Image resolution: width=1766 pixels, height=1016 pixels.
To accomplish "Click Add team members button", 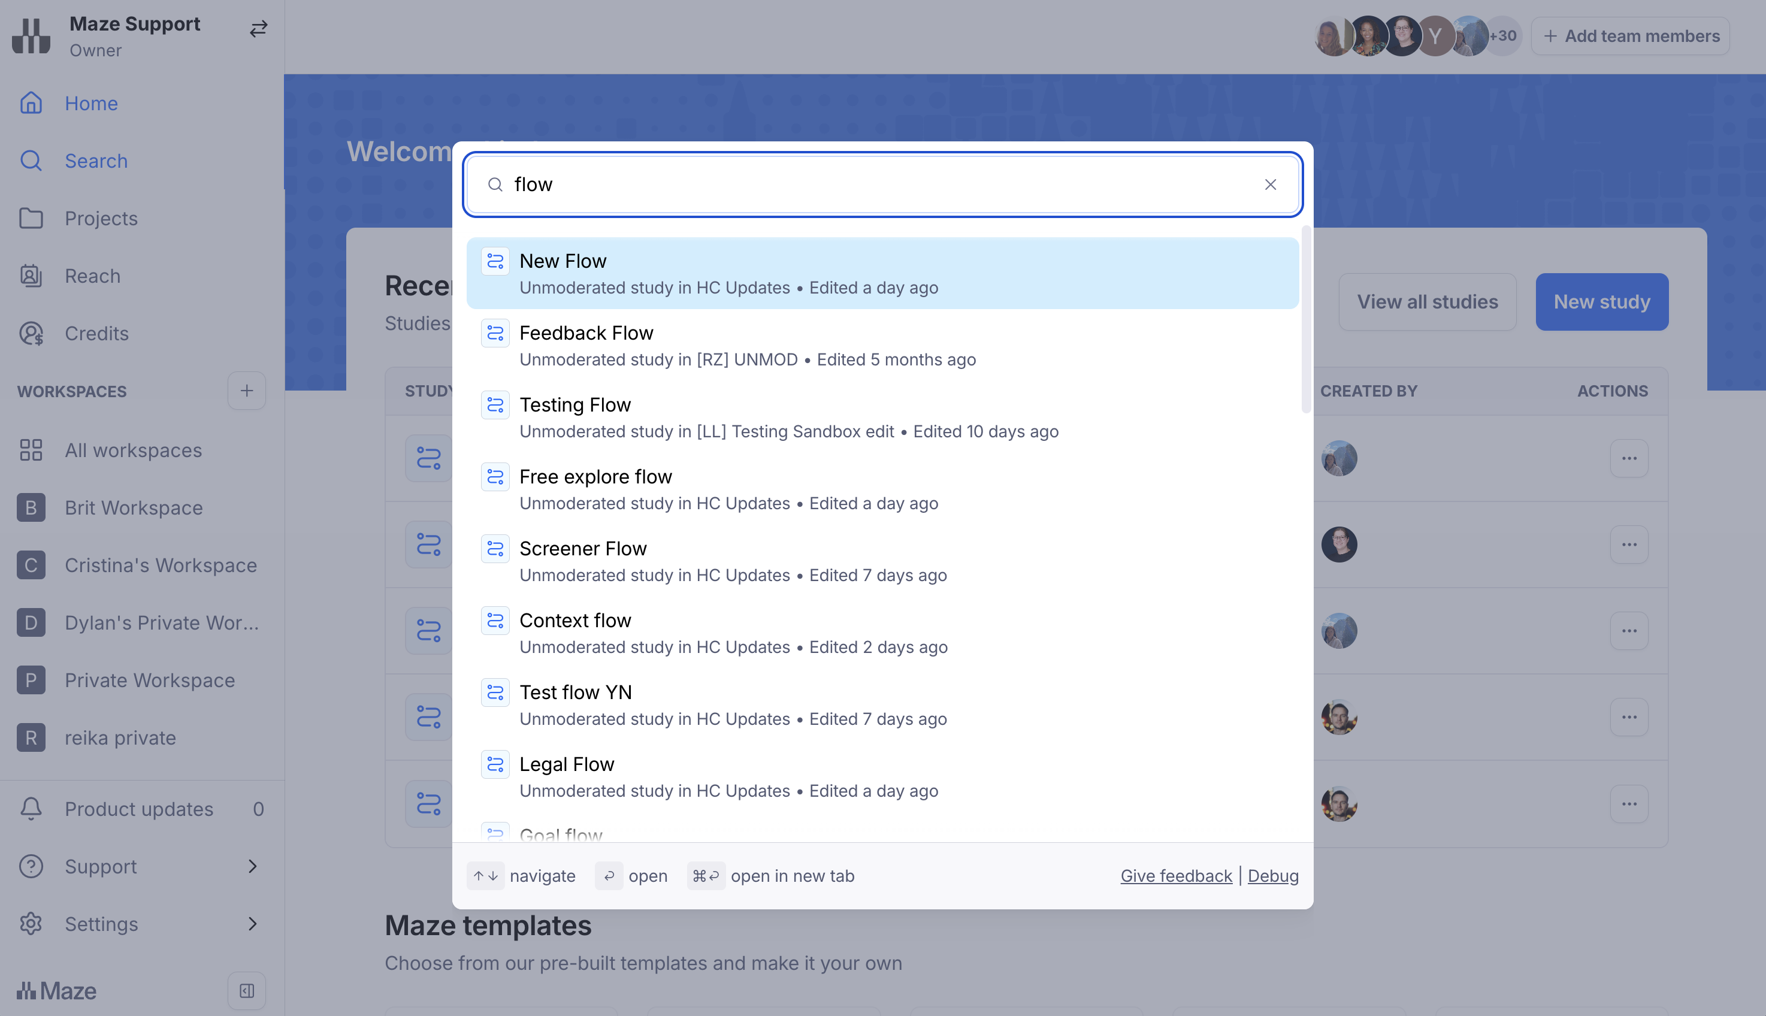I will pyautogui.click(x=1630, y=37).
